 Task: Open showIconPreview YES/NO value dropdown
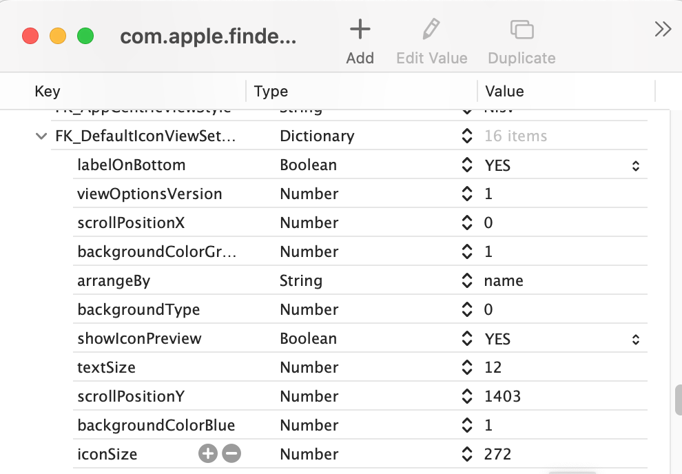tap(636, 339)
